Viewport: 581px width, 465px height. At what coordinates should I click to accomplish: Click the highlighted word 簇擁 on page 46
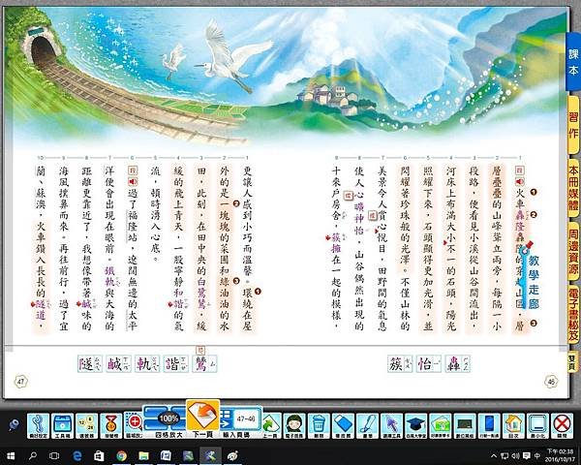(x=336, y=243)
